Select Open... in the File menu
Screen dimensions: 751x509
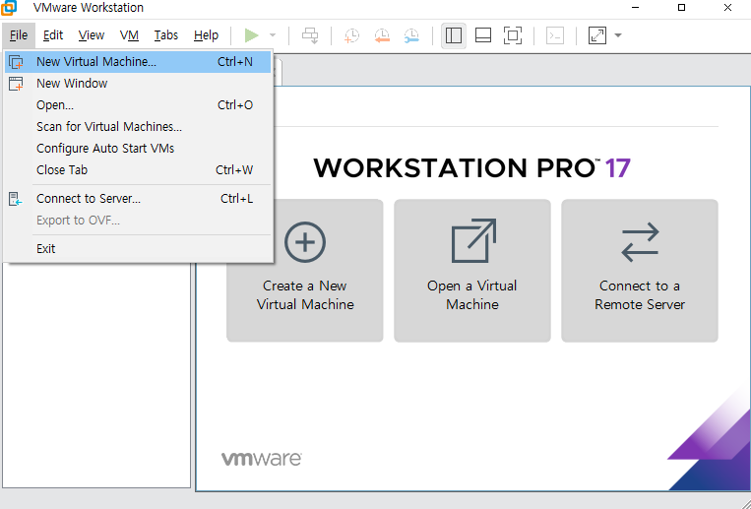[x=138, y=105]
